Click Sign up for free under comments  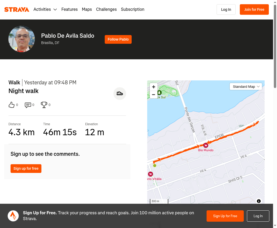click(x=26, y=168)
